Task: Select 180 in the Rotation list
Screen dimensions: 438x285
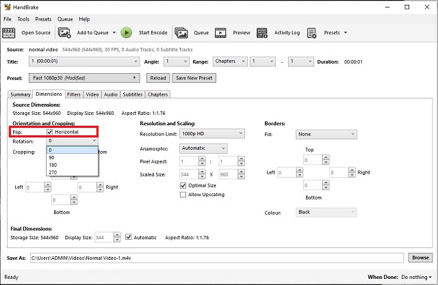Action: click(x=73, y=165)
